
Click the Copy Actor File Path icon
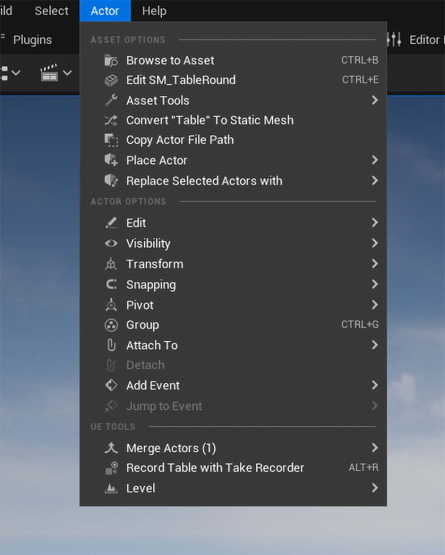pyautogui.click(x=111, y=140)
